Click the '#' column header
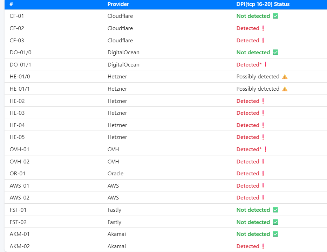The height and width of the screenshot is (252, 327). [11, 4]
